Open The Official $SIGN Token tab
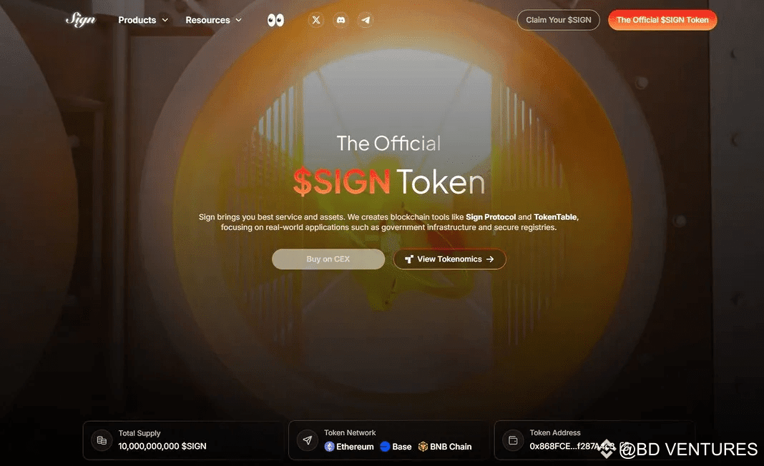 pyautogui.click(x=662, y=20)
